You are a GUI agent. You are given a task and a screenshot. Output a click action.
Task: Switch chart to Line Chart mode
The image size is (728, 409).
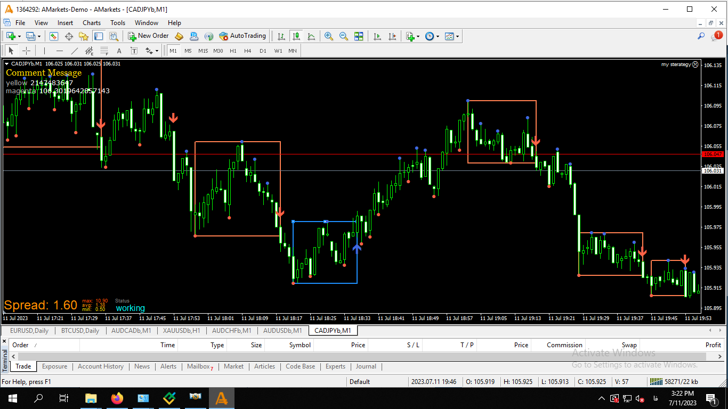click(311, 36)
